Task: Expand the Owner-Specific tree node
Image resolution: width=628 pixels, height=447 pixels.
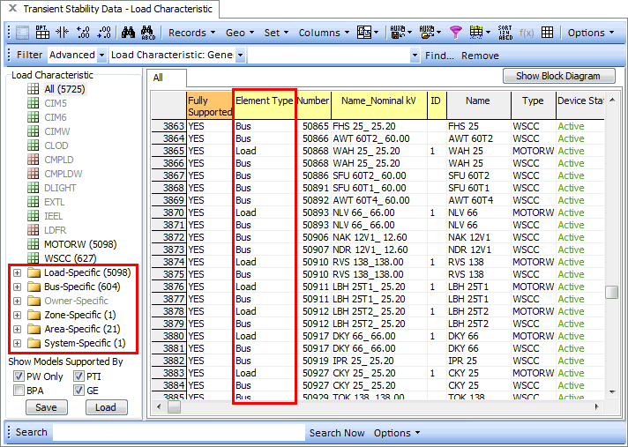Action: pyautogui.click(x=17, y=301)
